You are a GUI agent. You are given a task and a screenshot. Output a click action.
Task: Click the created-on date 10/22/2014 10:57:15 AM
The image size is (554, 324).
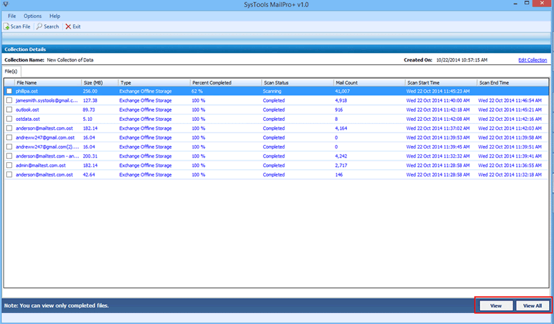(462, 60)
